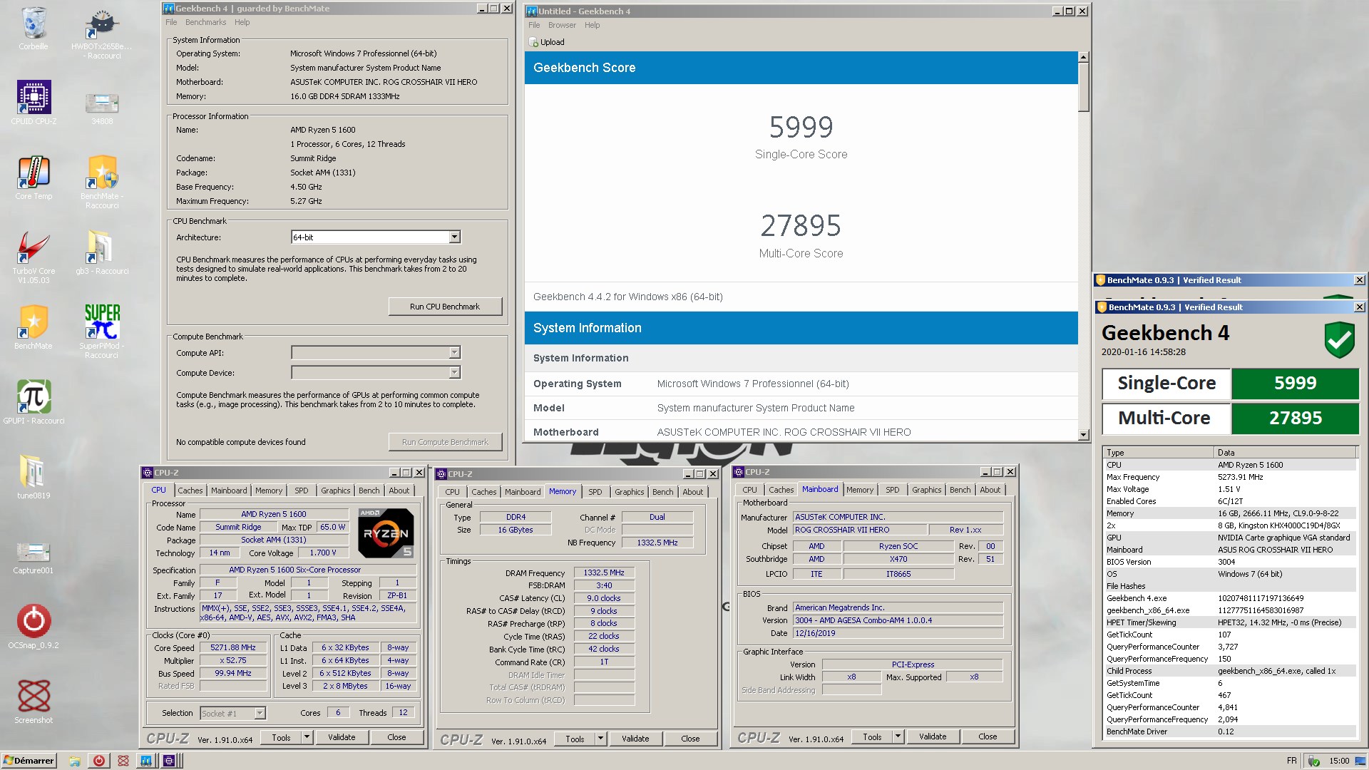Click the Upload icon in Geekbench results window
The width and height of the screenshot is (1369, 770).
click(533, 42)
